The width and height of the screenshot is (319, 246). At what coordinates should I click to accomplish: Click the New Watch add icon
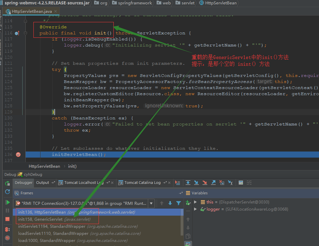pyautogui.click(x=188, y=202)
